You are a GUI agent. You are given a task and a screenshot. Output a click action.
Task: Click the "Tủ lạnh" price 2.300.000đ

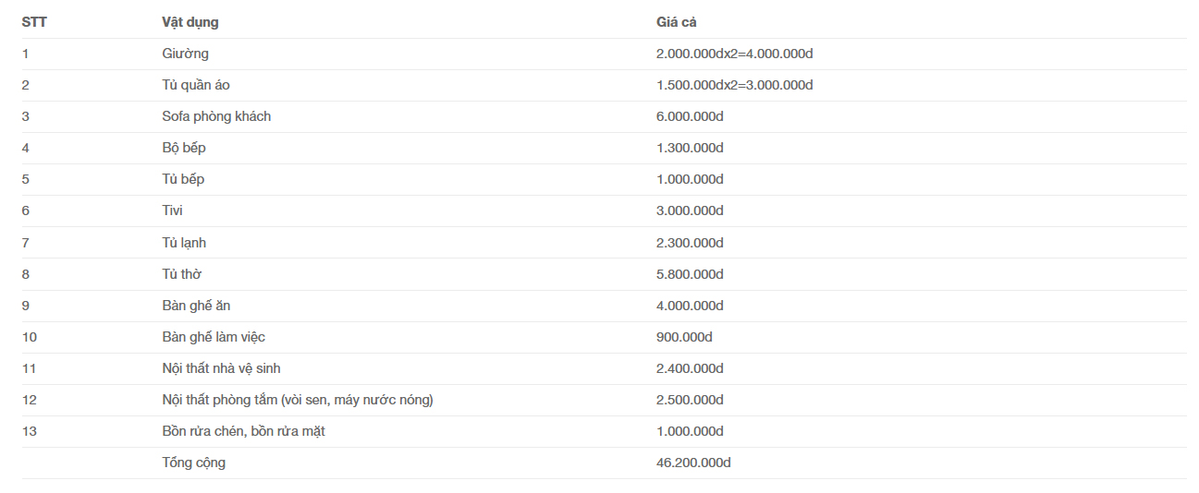coord(690,243)
